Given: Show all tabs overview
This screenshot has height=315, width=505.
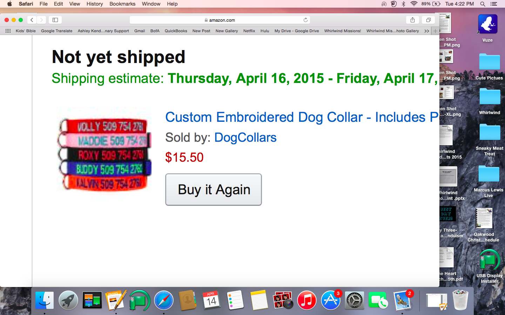Looking at the screenshot, I should [428, 20].
